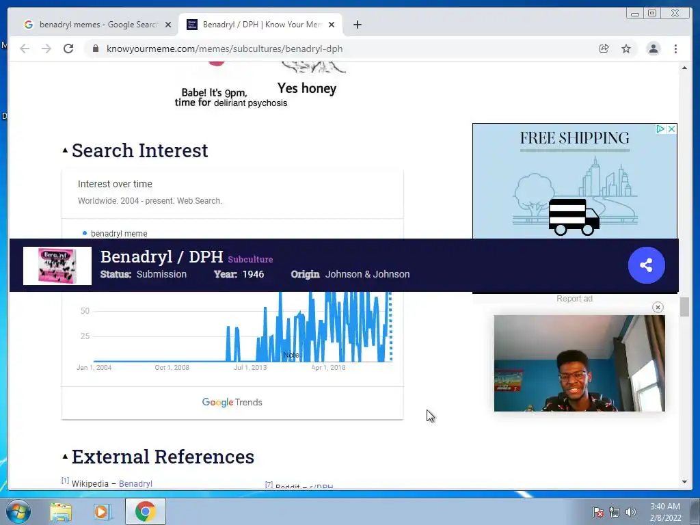
Task: Click the Report ad link
Action: coord(574,299)
